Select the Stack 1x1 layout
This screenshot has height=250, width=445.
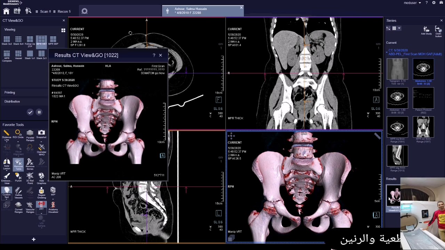tap(30, 55)
